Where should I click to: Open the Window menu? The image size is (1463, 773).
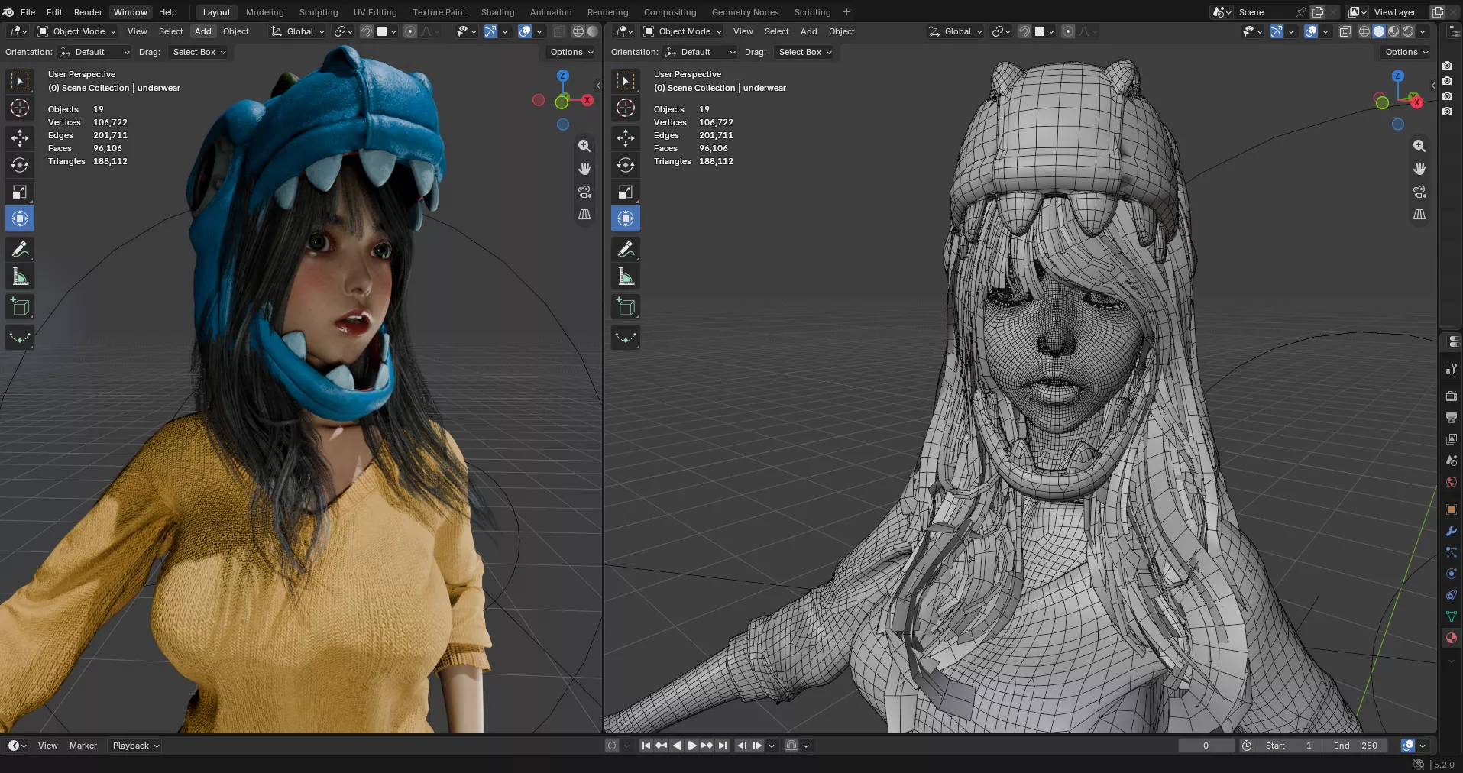point(131,12)
